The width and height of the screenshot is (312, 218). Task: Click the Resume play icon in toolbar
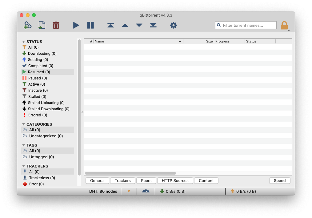[x=76, y=25]
